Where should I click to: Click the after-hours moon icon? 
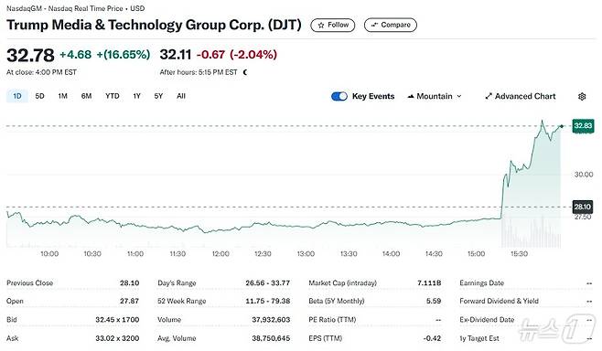point(245,72)
